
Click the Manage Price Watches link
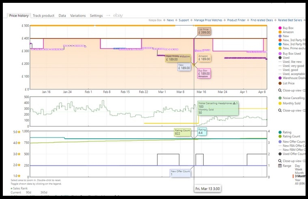click(207, 20)
